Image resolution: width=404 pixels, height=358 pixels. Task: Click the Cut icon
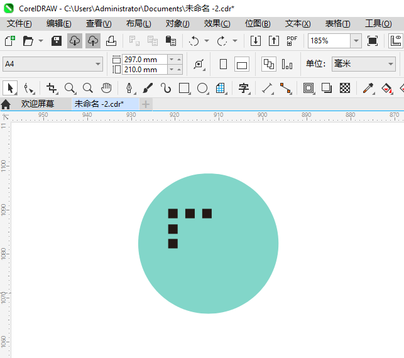click(134, 41)
